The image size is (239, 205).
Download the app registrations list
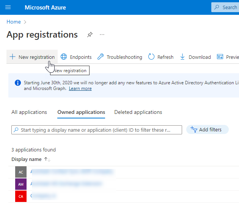click(x=195, y=57)
